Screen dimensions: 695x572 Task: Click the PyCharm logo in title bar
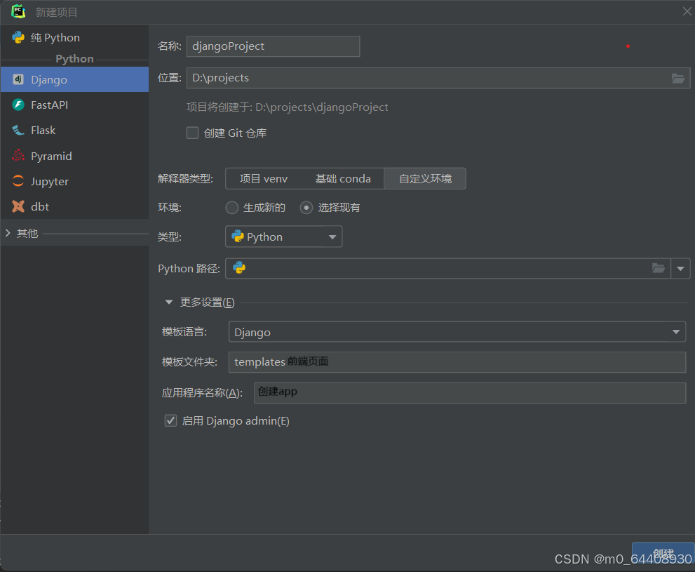18,11
